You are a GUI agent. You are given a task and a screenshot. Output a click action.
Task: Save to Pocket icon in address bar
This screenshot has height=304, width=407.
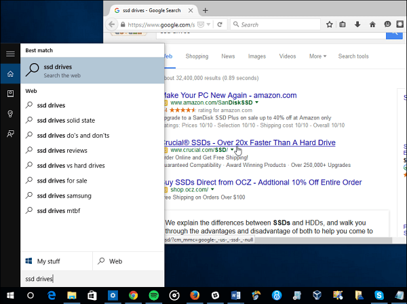point(201,24)
